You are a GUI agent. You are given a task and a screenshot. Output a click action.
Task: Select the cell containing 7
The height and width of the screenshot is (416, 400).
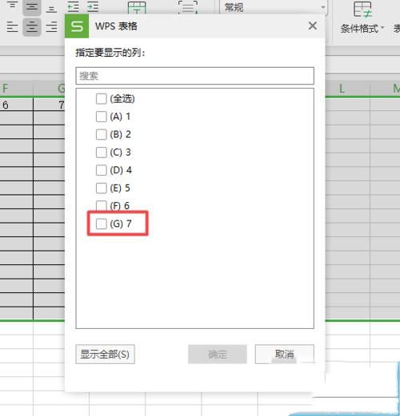pos(49,105)
